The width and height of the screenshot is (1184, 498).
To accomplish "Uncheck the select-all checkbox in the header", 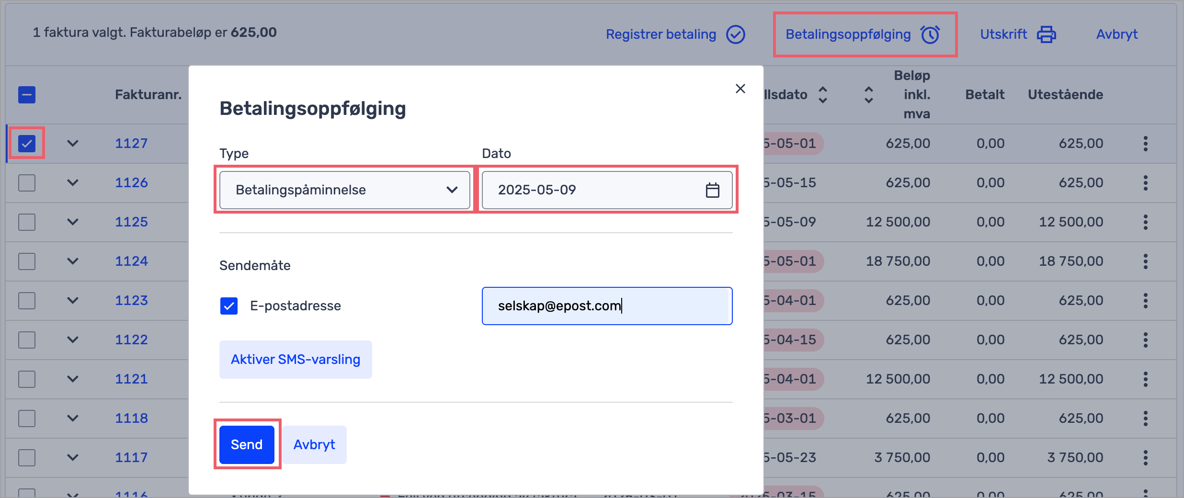I will 27,95.
